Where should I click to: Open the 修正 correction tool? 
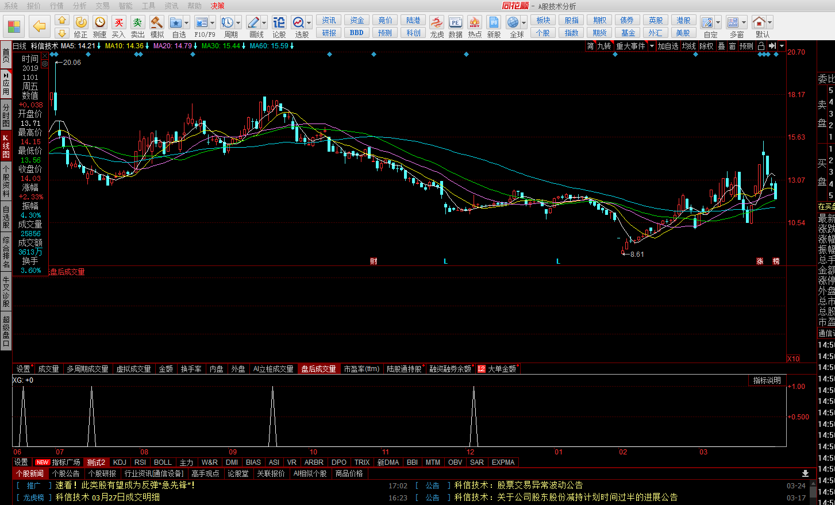81,22
